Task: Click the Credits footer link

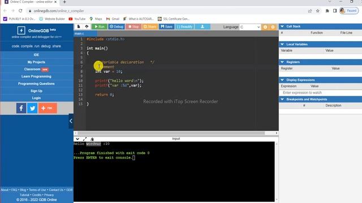Action: point(37,195)
